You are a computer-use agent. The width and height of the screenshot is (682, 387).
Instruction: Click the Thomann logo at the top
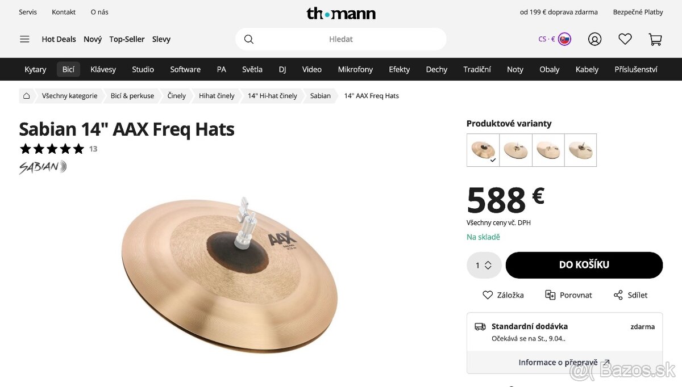point(341,14)
